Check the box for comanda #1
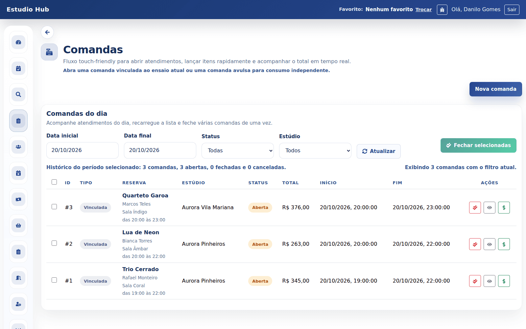 point(54,280)
